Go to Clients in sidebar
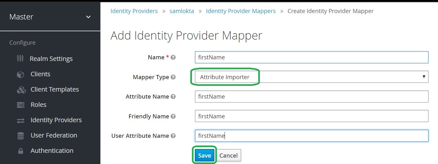 tap(40, 74)
